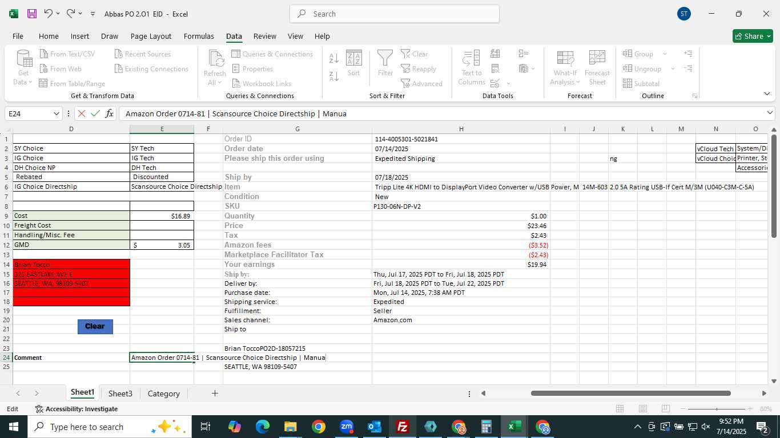Open the Queries & Connections pane
780x438 pixels.
click(272, 54)
